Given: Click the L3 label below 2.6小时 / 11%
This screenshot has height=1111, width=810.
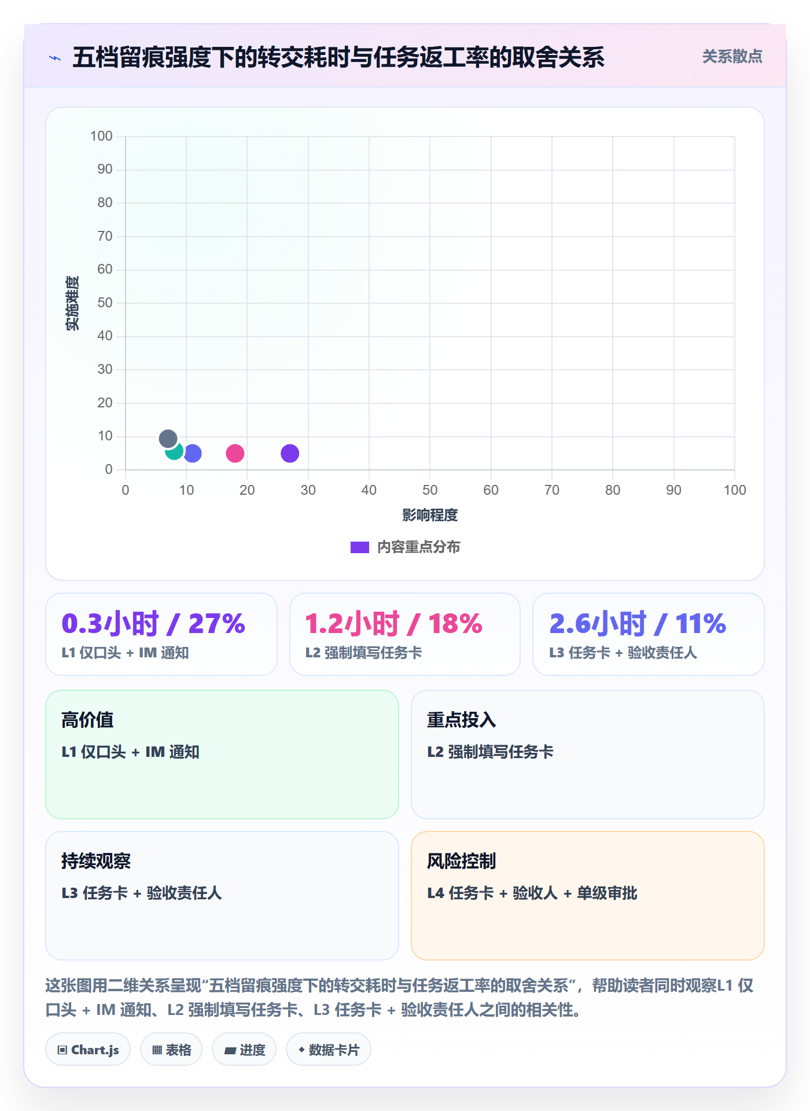Looking at the screenshot, I should [623, 653].
